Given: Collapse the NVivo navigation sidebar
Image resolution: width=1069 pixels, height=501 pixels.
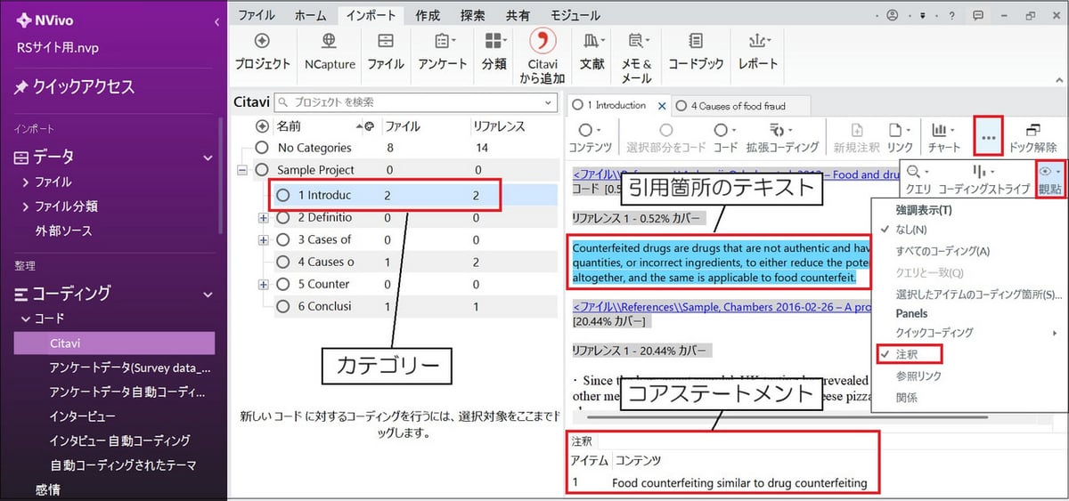Looking at the screenshot, I should [x=216, y=22].
